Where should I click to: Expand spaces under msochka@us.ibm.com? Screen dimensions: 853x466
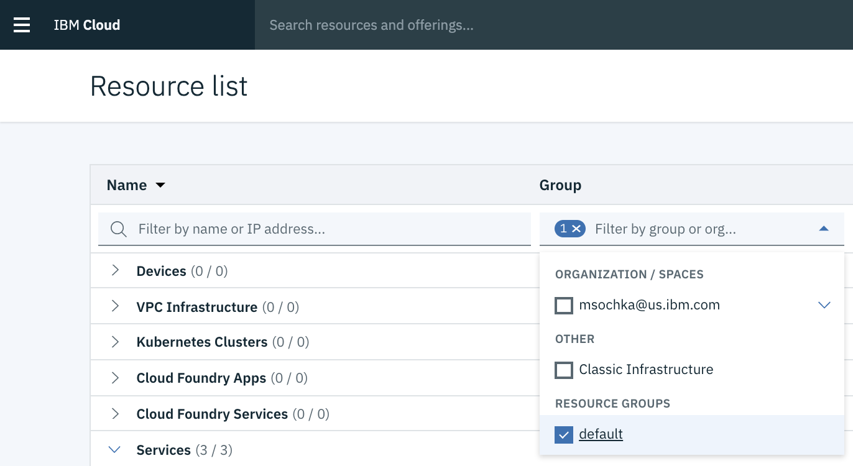click(824, 305)
